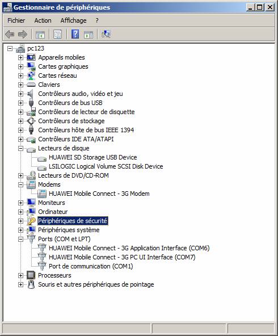Viewport: 278px width, 336px height.
Task: Expand the Cartes graphiques node
Action: pos(20,66)
